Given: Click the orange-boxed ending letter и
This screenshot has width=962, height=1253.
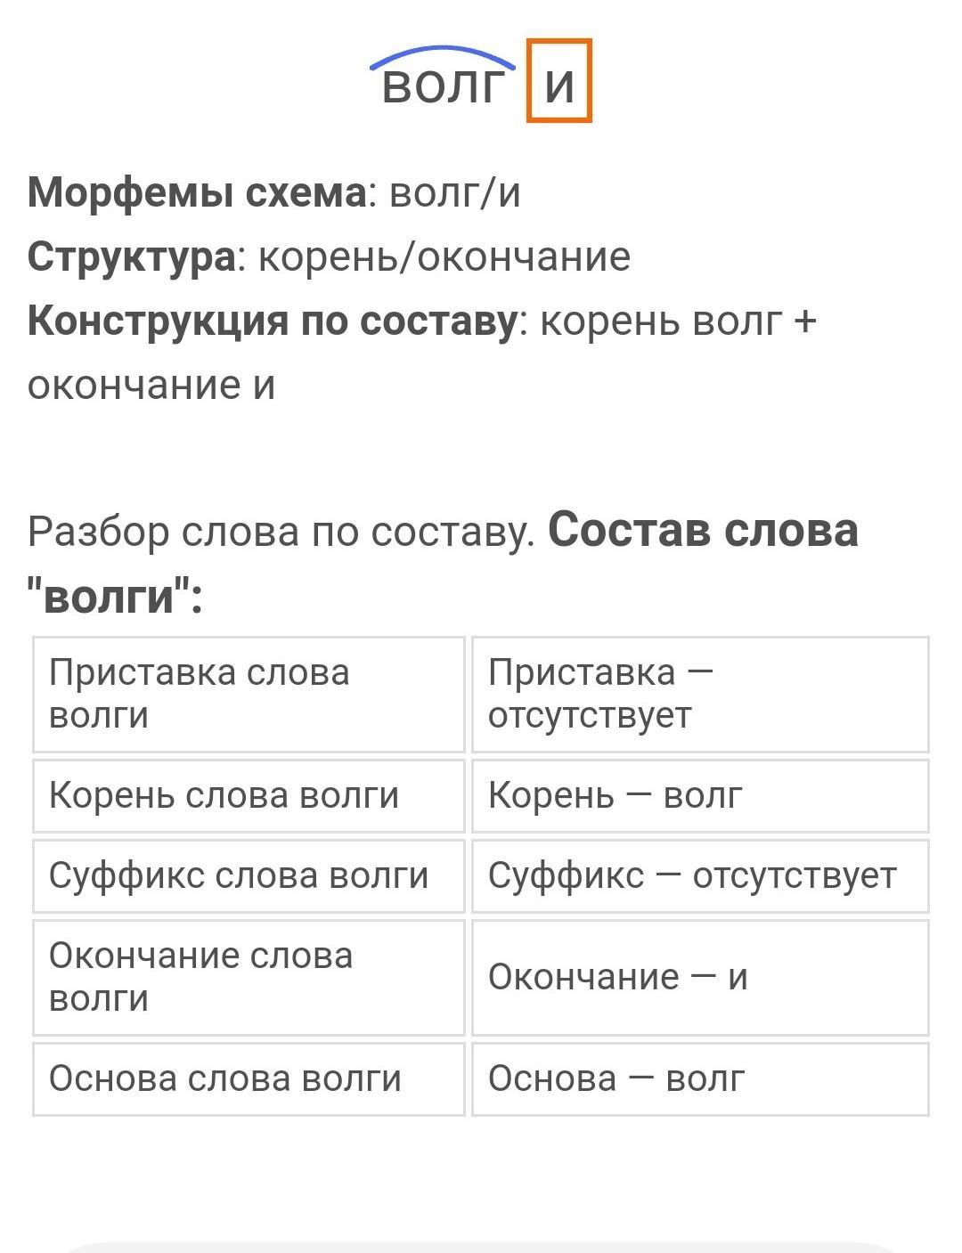Looking at the screenshot, I should tap(559, 81).
